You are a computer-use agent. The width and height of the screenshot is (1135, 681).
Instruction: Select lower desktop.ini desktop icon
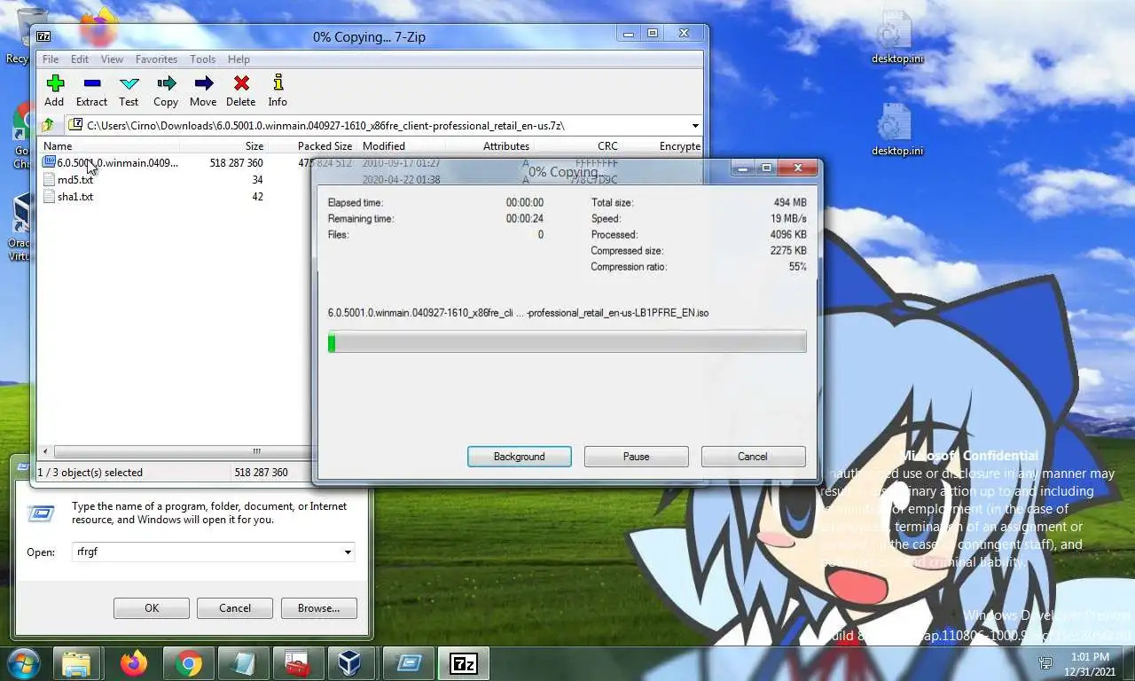(x=896, y=129)
